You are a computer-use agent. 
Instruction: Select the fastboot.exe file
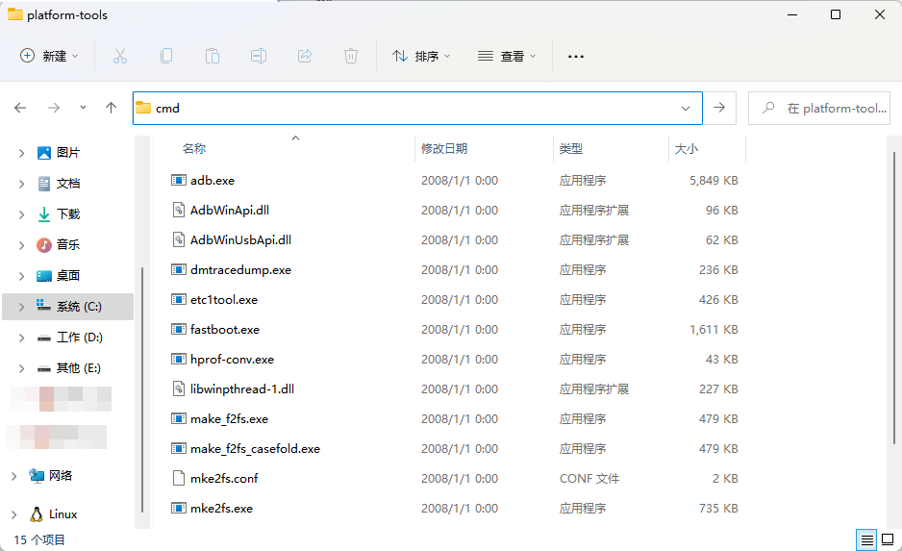[225, 329]
